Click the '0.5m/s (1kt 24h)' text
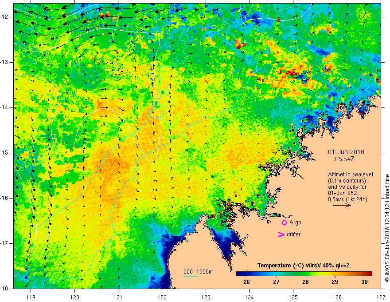The height and width of the screenshot is (302, 390). 347,199
